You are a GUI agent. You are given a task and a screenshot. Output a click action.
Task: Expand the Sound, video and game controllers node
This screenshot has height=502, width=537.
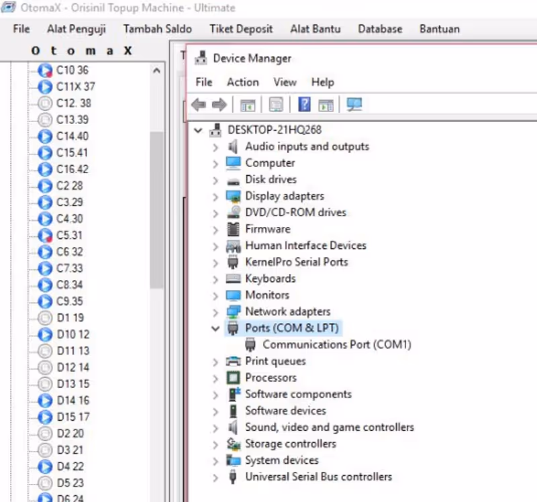coord(215,427)
